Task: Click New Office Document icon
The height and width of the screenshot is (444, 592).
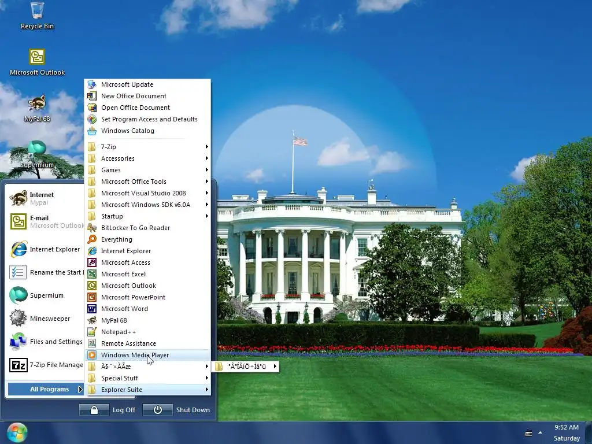Action: click(92, 96)
